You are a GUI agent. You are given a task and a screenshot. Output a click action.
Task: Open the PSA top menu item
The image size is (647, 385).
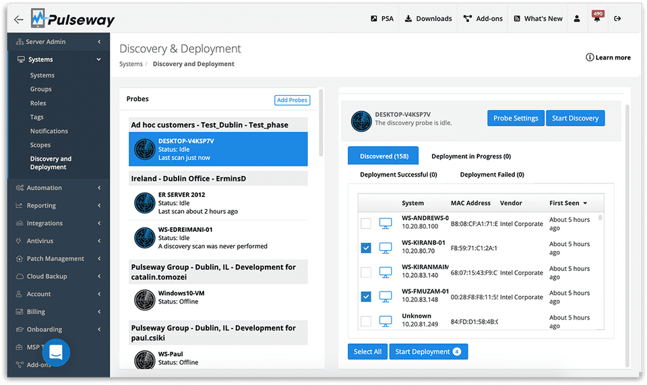(382, 19)
